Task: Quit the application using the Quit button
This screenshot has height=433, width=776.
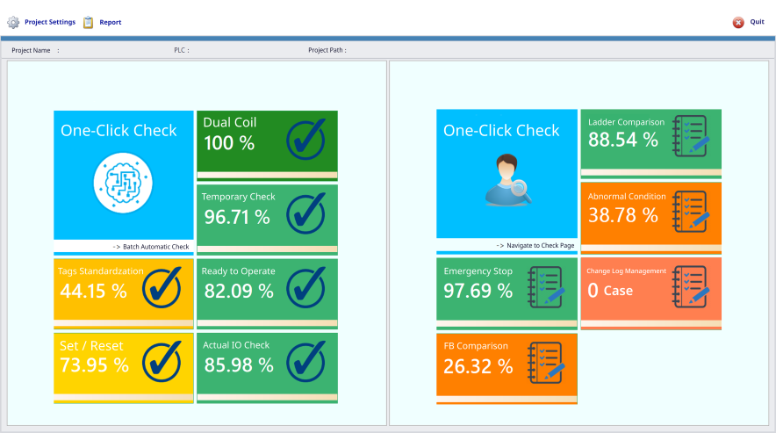Action: click(x=749, y=22)
